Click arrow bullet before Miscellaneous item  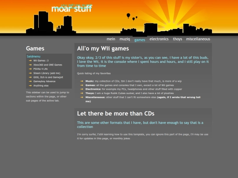pos(82,97)
